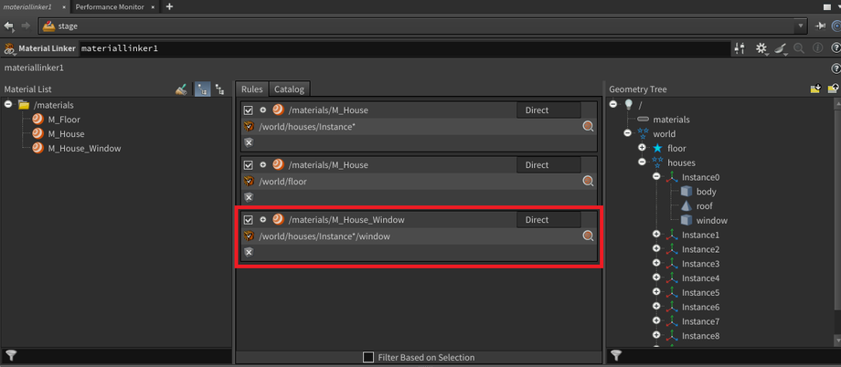Select the roof prim in Geometry Tree
The width and height of the screenshot is (841, 367).
704,206
